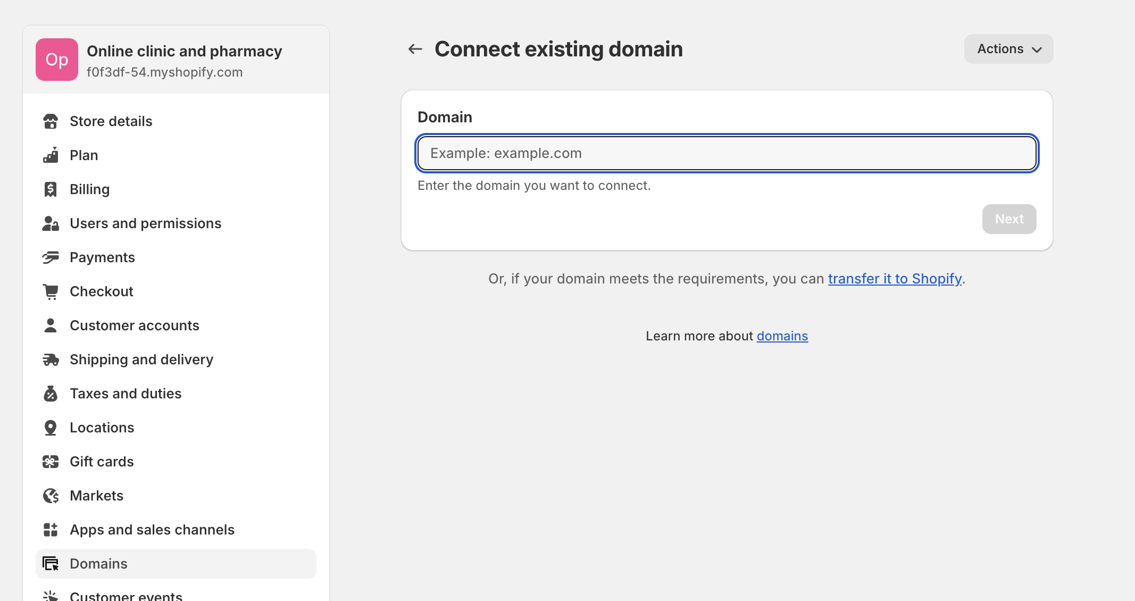Click the Taxes and duties icon
1135x601 pixels.
coord(51,393)
